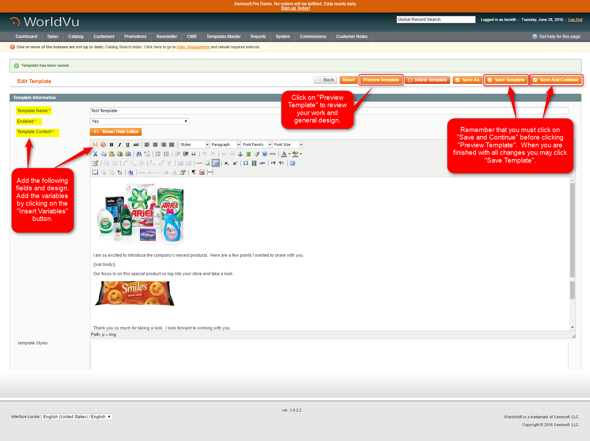Viewport: 590px width, 441px height.
Task: Click the text color swatch button
Action: (x=284, y=154)
